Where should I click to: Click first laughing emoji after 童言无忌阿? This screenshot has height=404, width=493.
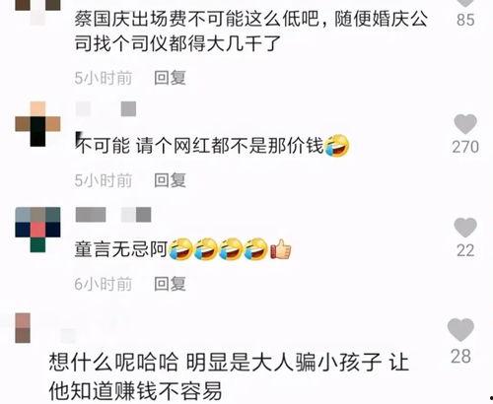(180, 249)
